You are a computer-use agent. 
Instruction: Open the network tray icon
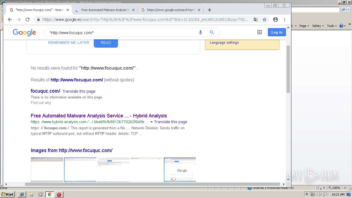[x=313, y=194]
